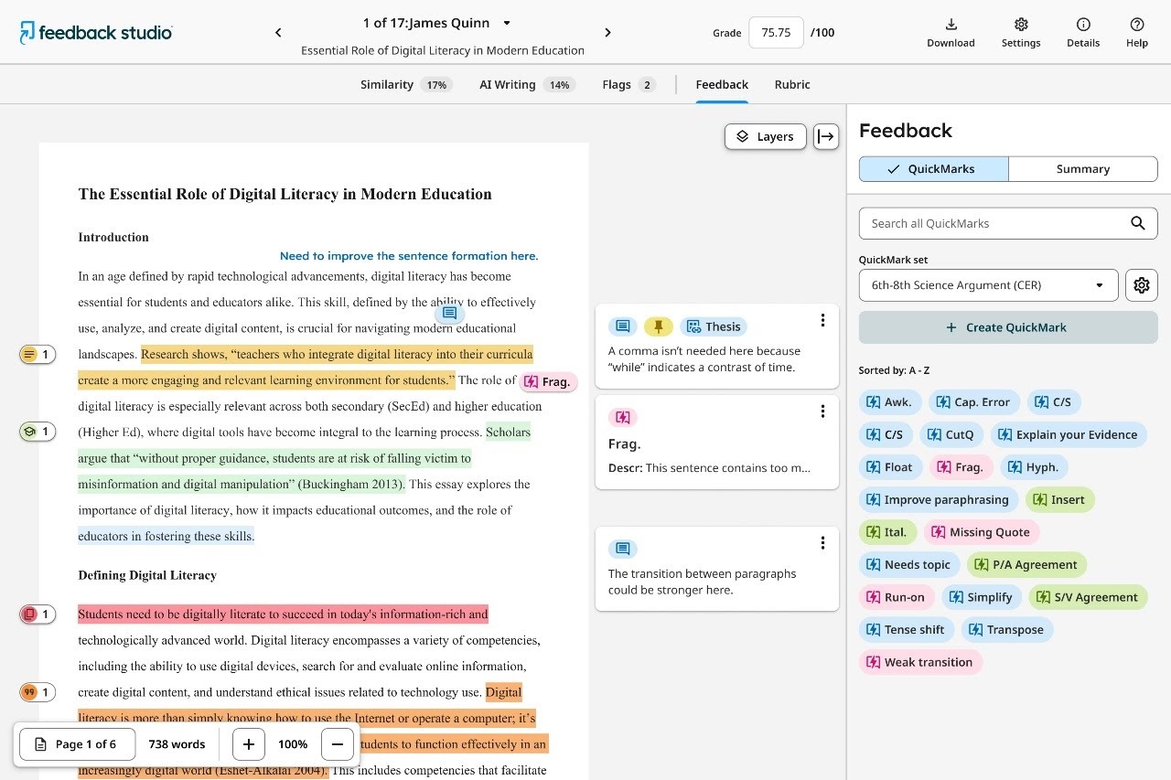Viewport: 1171px width, 780px height.
Task: Open QuickMark set manager with the gear icon
Action: [x=1141, y=284]
